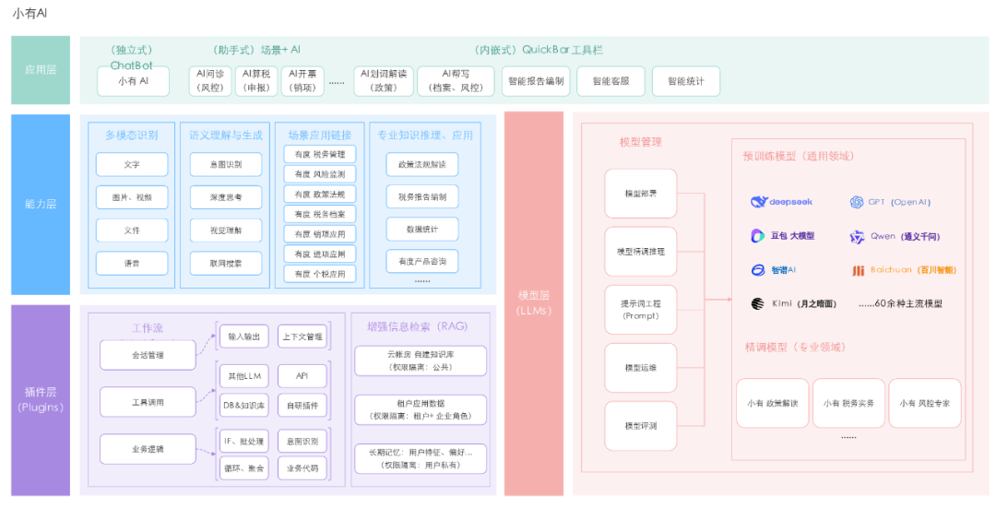Click the 租户应用数据 box
Screen dimensions: 996x508
pyautogui.click(x=421, y=409)
